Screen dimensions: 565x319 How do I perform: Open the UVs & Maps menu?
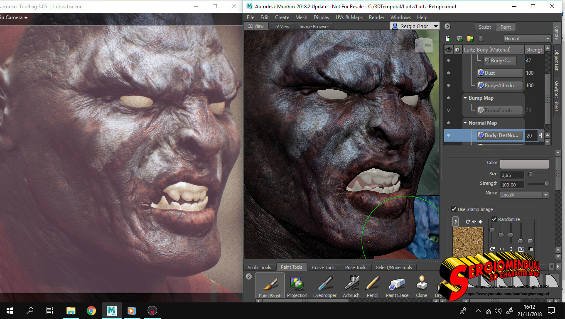click(x=349, y=17)
